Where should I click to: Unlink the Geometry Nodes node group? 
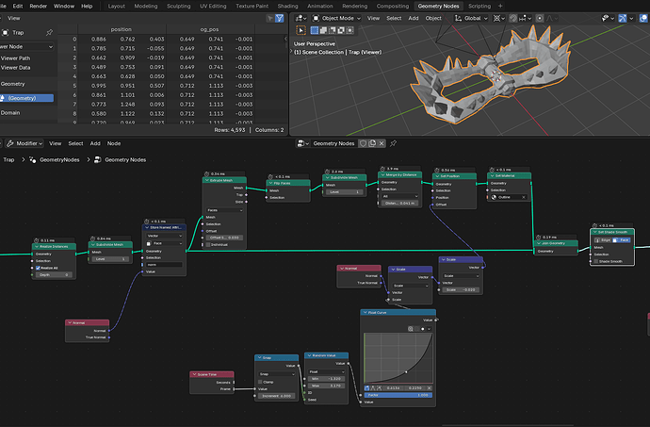pos(382,143)
